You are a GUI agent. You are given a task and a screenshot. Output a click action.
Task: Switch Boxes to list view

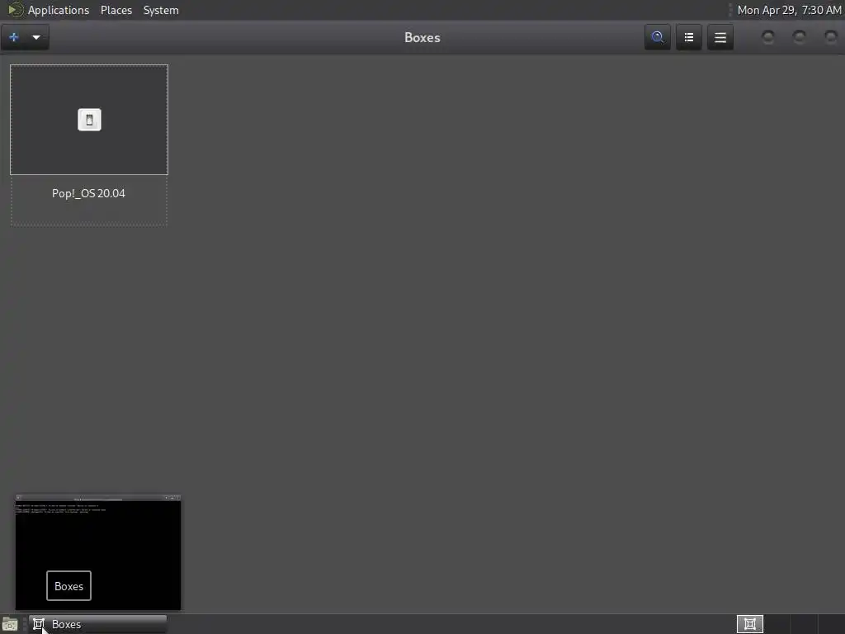[689, 37]
